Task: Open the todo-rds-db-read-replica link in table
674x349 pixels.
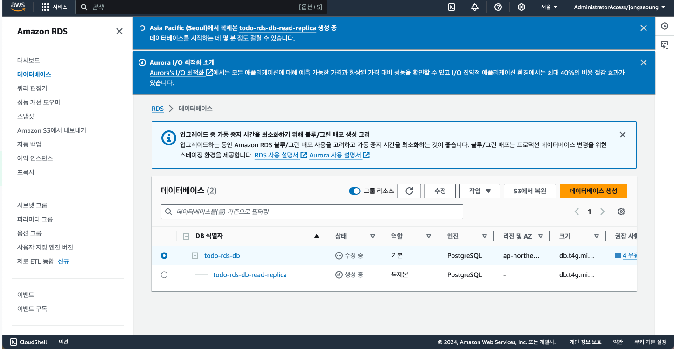Action: coord(250,275)
